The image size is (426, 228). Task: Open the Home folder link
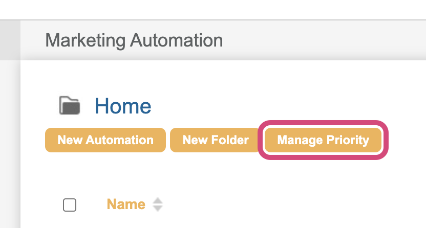click(x=123, y=106)
